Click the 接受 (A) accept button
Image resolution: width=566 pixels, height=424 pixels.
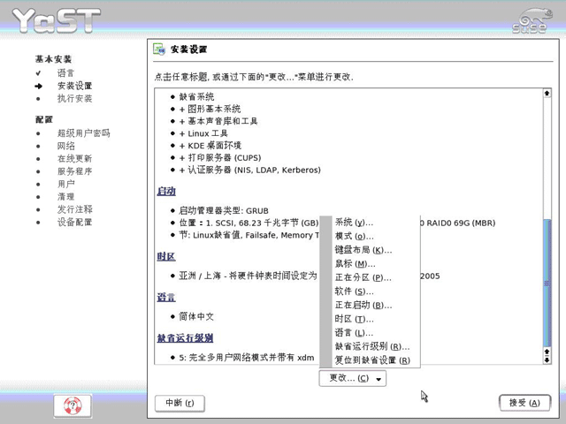pos(524,403)
